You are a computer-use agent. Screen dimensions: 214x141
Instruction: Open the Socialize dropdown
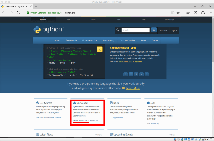[163, 30]
